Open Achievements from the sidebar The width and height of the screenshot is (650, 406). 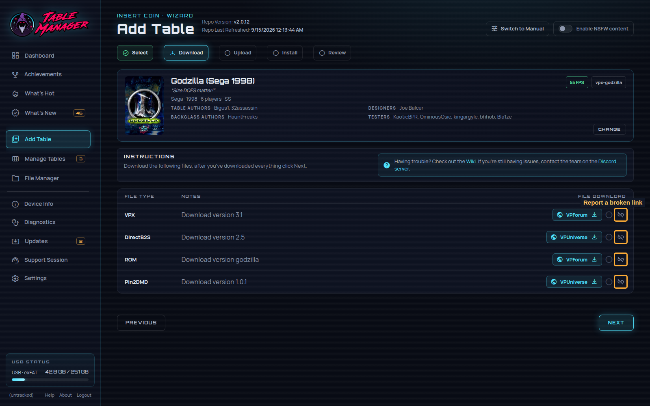pyautogui.click(x=48, y=74)
